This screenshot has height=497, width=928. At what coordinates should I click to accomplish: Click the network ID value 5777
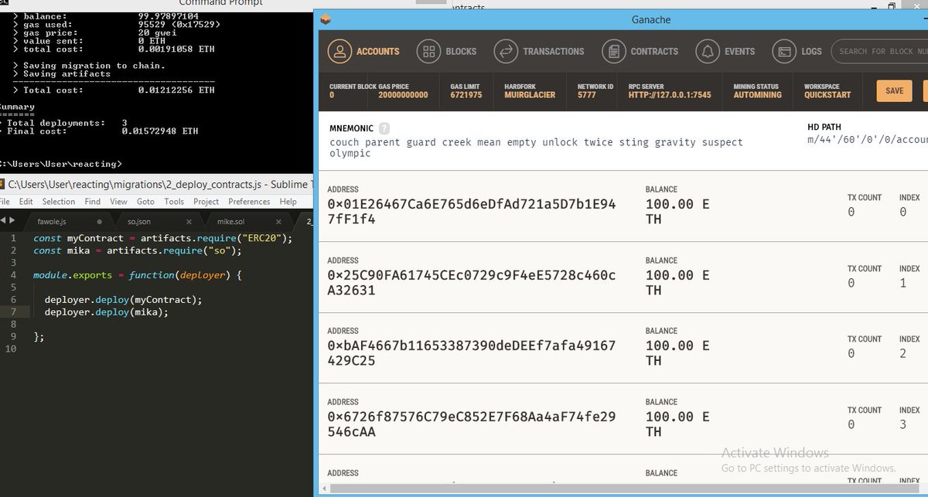[587, 95]
